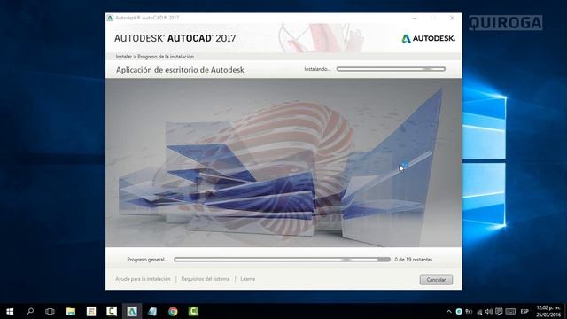
Task: Click the Instalar breadcrumb text
Action: click(124, 57)
